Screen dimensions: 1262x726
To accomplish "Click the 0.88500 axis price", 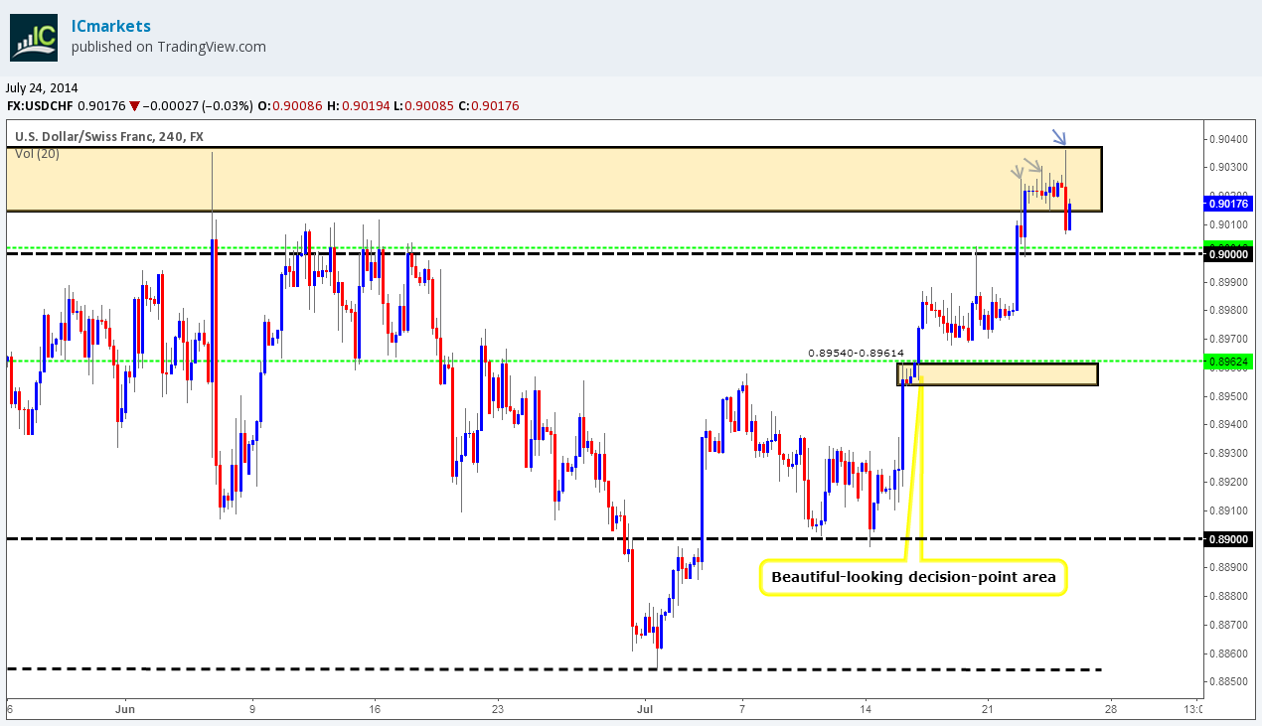I will point(1229,682).
